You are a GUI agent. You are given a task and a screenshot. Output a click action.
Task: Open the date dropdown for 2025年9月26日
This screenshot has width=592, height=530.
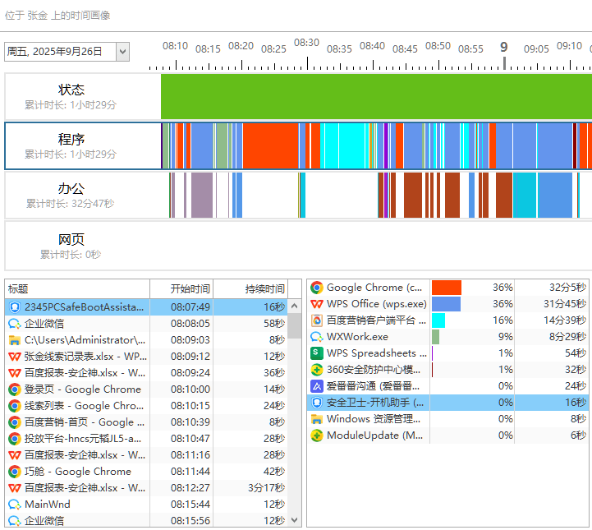[x=122, y=52]
